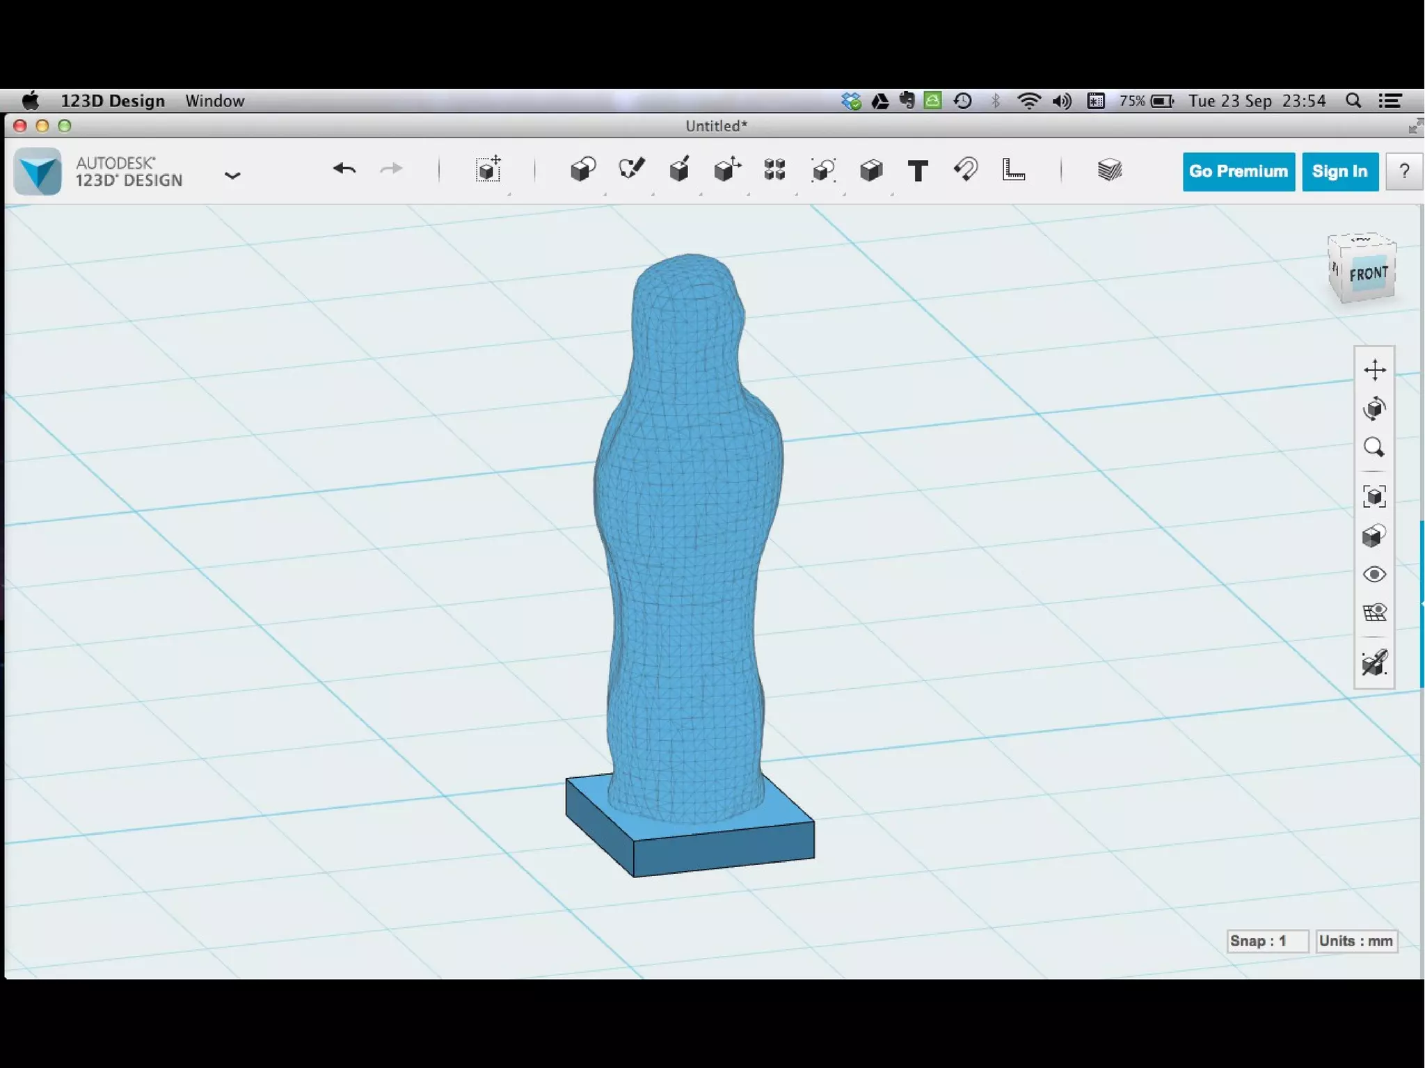
Task: Open the Measure ruler tool
Action: [1013, 170]
